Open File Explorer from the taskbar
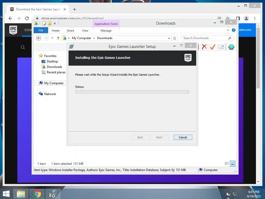 pos(21,194)
